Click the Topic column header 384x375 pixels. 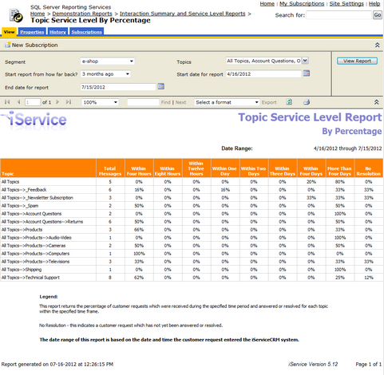[48, 168]
